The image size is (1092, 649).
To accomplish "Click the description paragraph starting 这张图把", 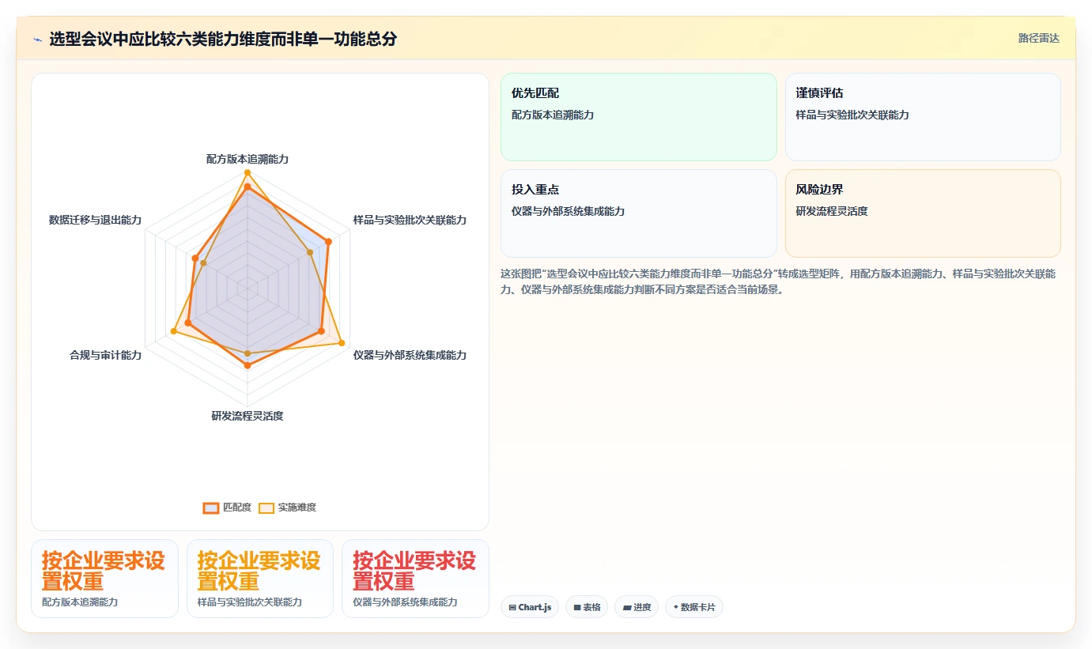I will (778, 281).
